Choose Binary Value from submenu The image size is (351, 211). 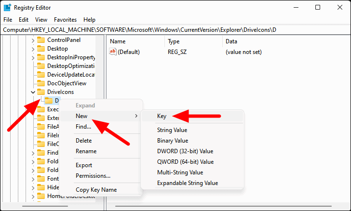point(192,141)
